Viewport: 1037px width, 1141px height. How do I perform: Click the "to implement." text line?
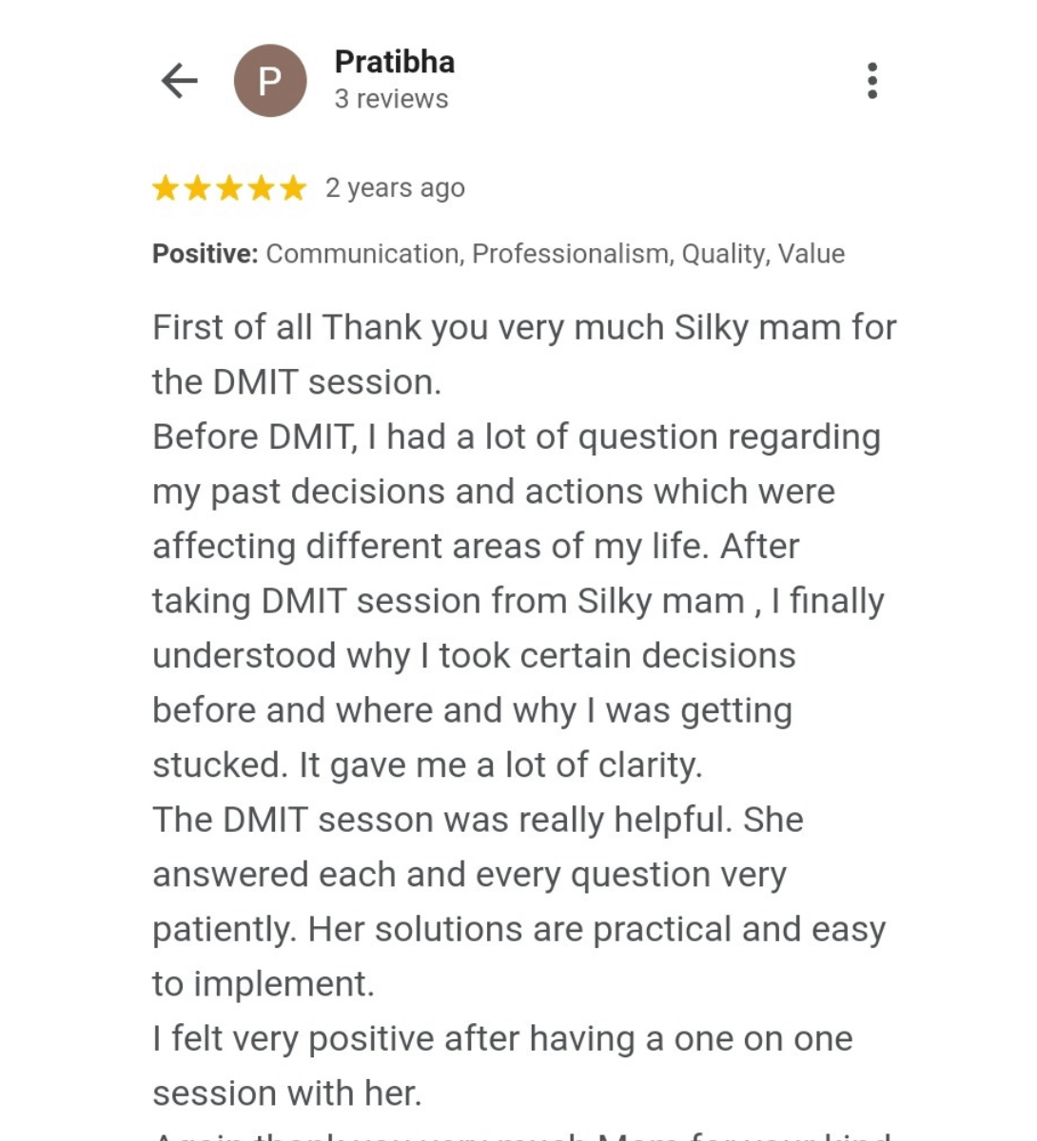pos(264,984)
